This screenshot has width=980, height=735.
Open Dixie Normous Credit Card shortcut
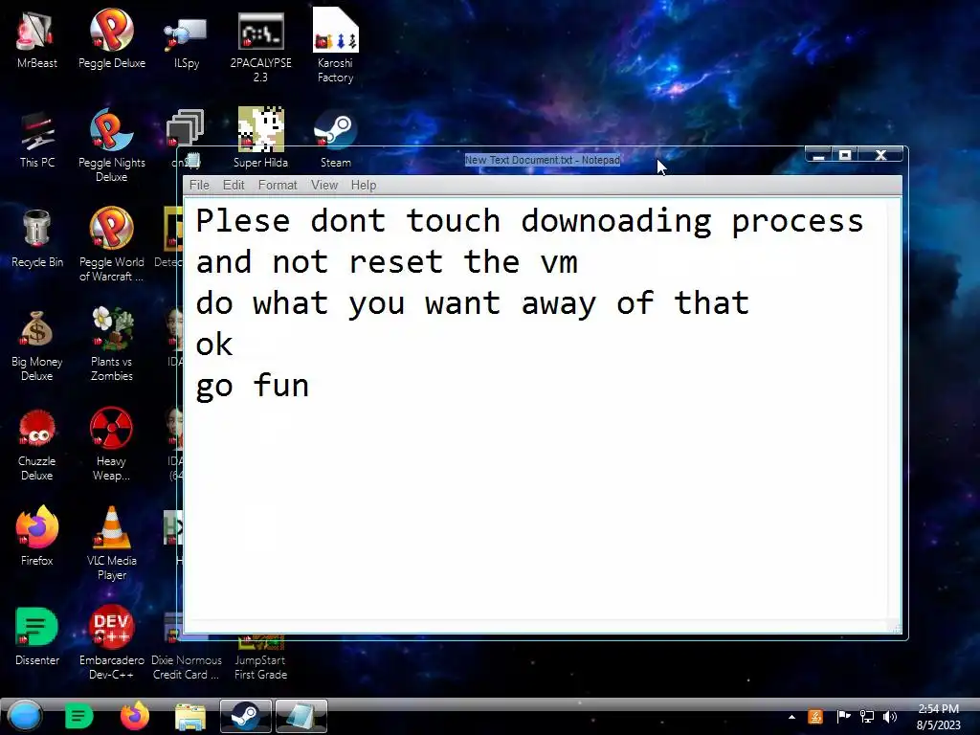coord(187,666)
